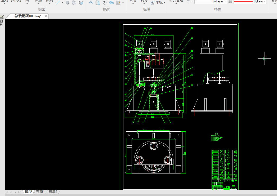Click the hatch edit pencil icon
Screen dimensions: 277x196
point(118,3)
